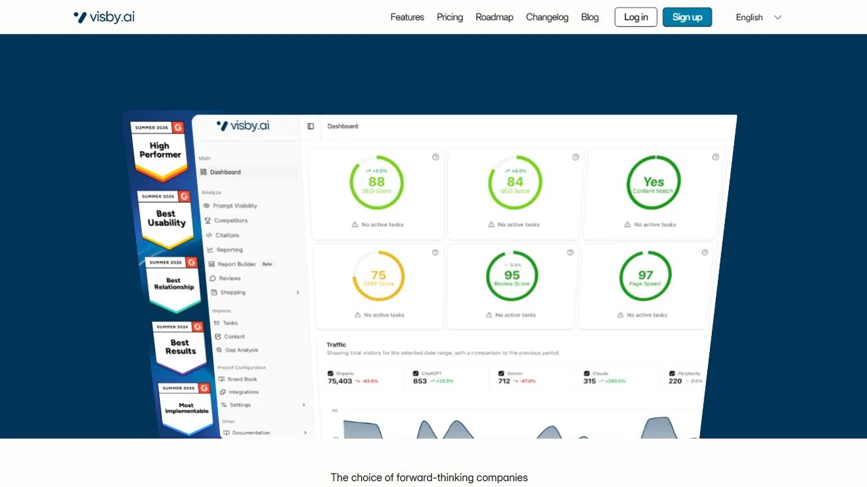Click the Tasks list icon

click(217, 323)
